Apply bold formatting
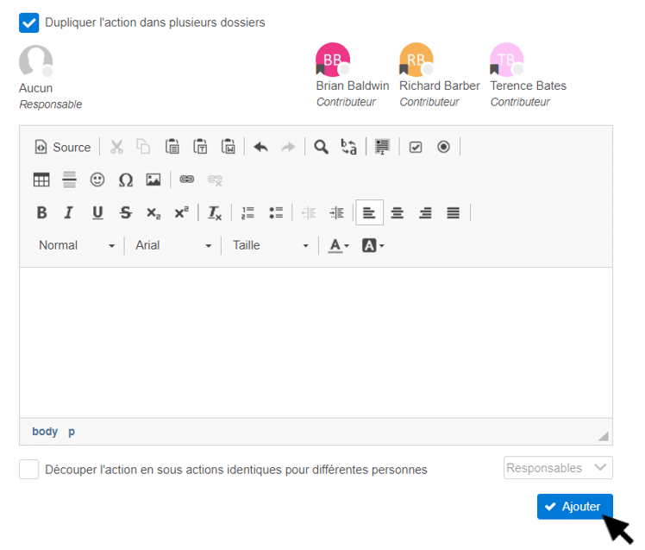This screenshot has height=550, width=645. 41,212
